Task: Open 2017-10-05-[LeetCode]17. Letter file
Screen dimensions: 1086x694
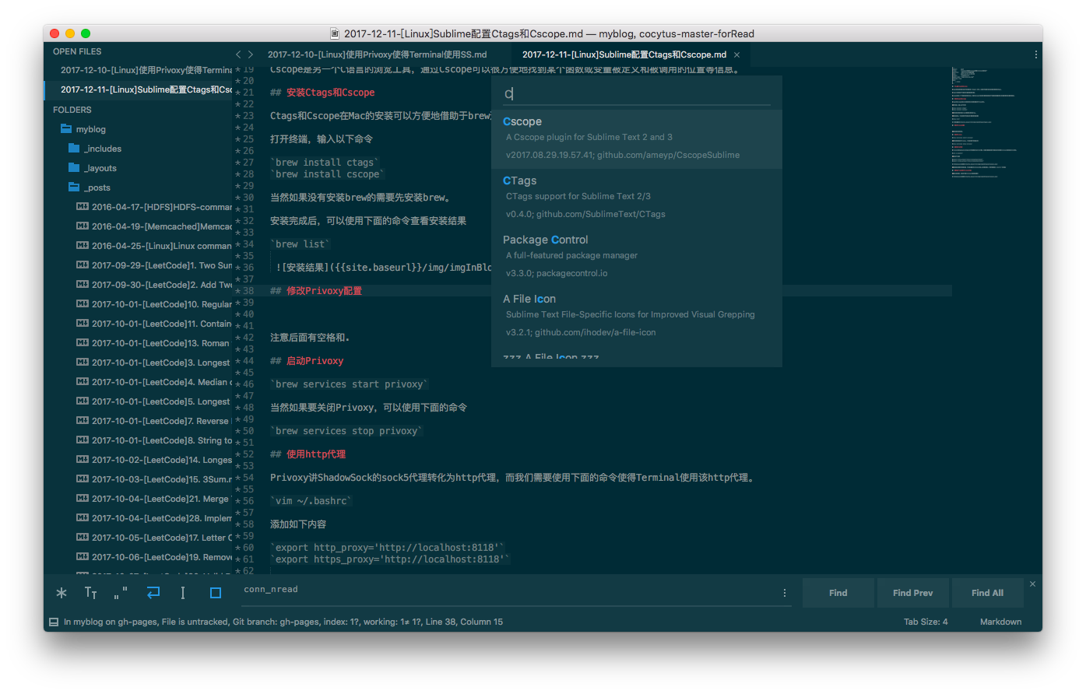Action: point(162,538)
